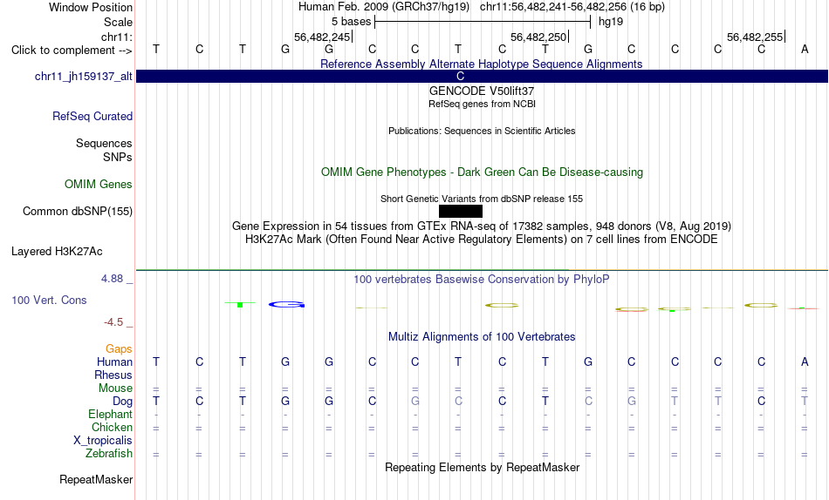The image size is (829, 500).
Task: Click the 100 Vert. Cons label
Action: 49,300
